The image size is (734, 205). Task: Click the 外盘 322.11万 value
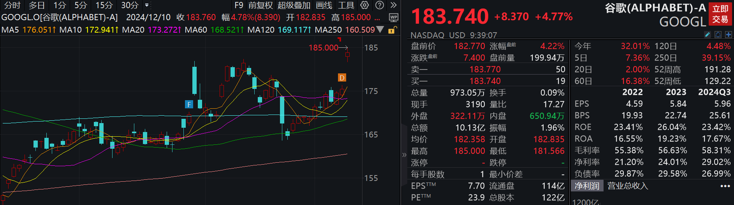click(x=467, y=116)
